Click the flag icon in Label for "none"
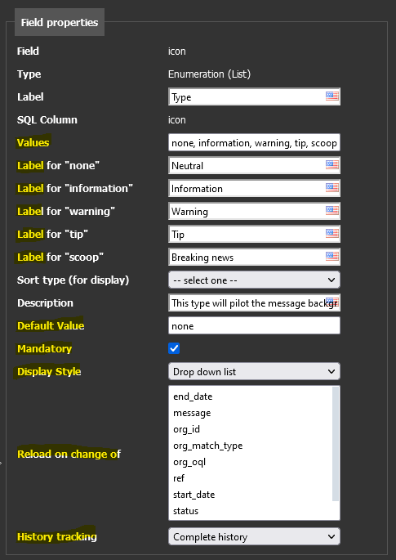The width and height of the screenshot is (396, 560). pos(331,164)
